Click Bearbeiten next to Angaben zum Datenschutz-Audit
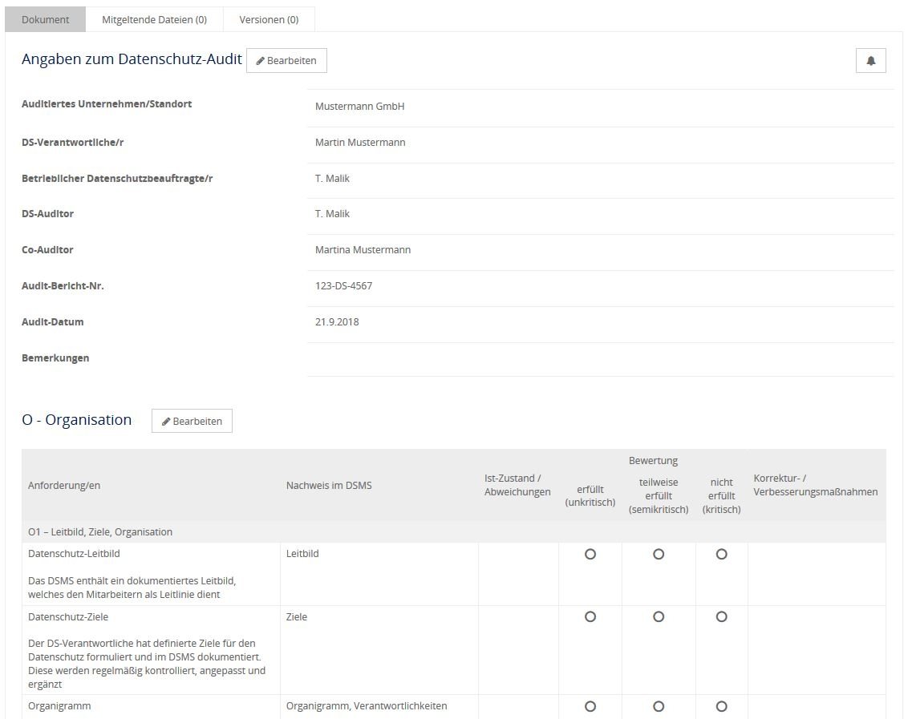 point(286,61)
